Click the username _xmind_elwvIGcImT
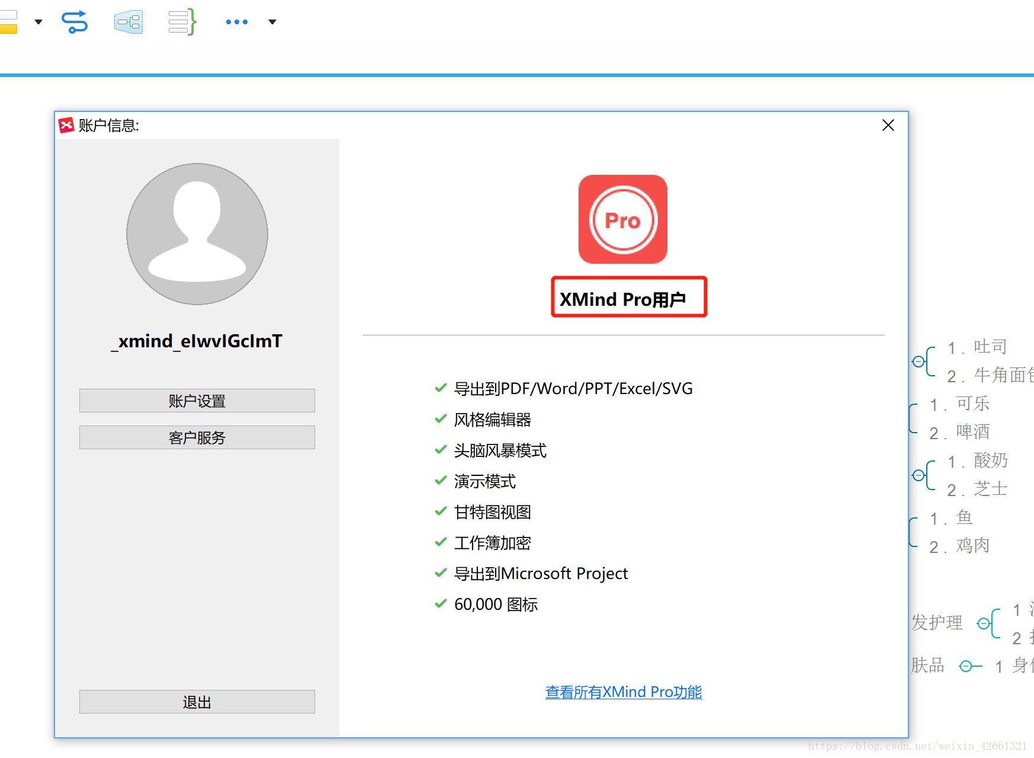 coord(197,341)
